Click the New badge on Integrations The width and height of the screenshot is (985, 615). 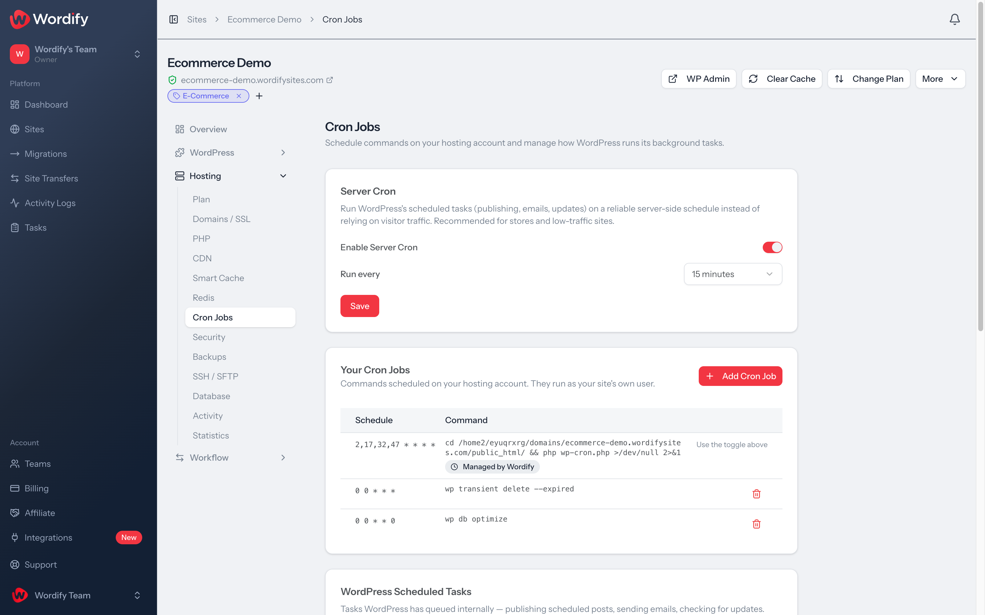[129, 538]
